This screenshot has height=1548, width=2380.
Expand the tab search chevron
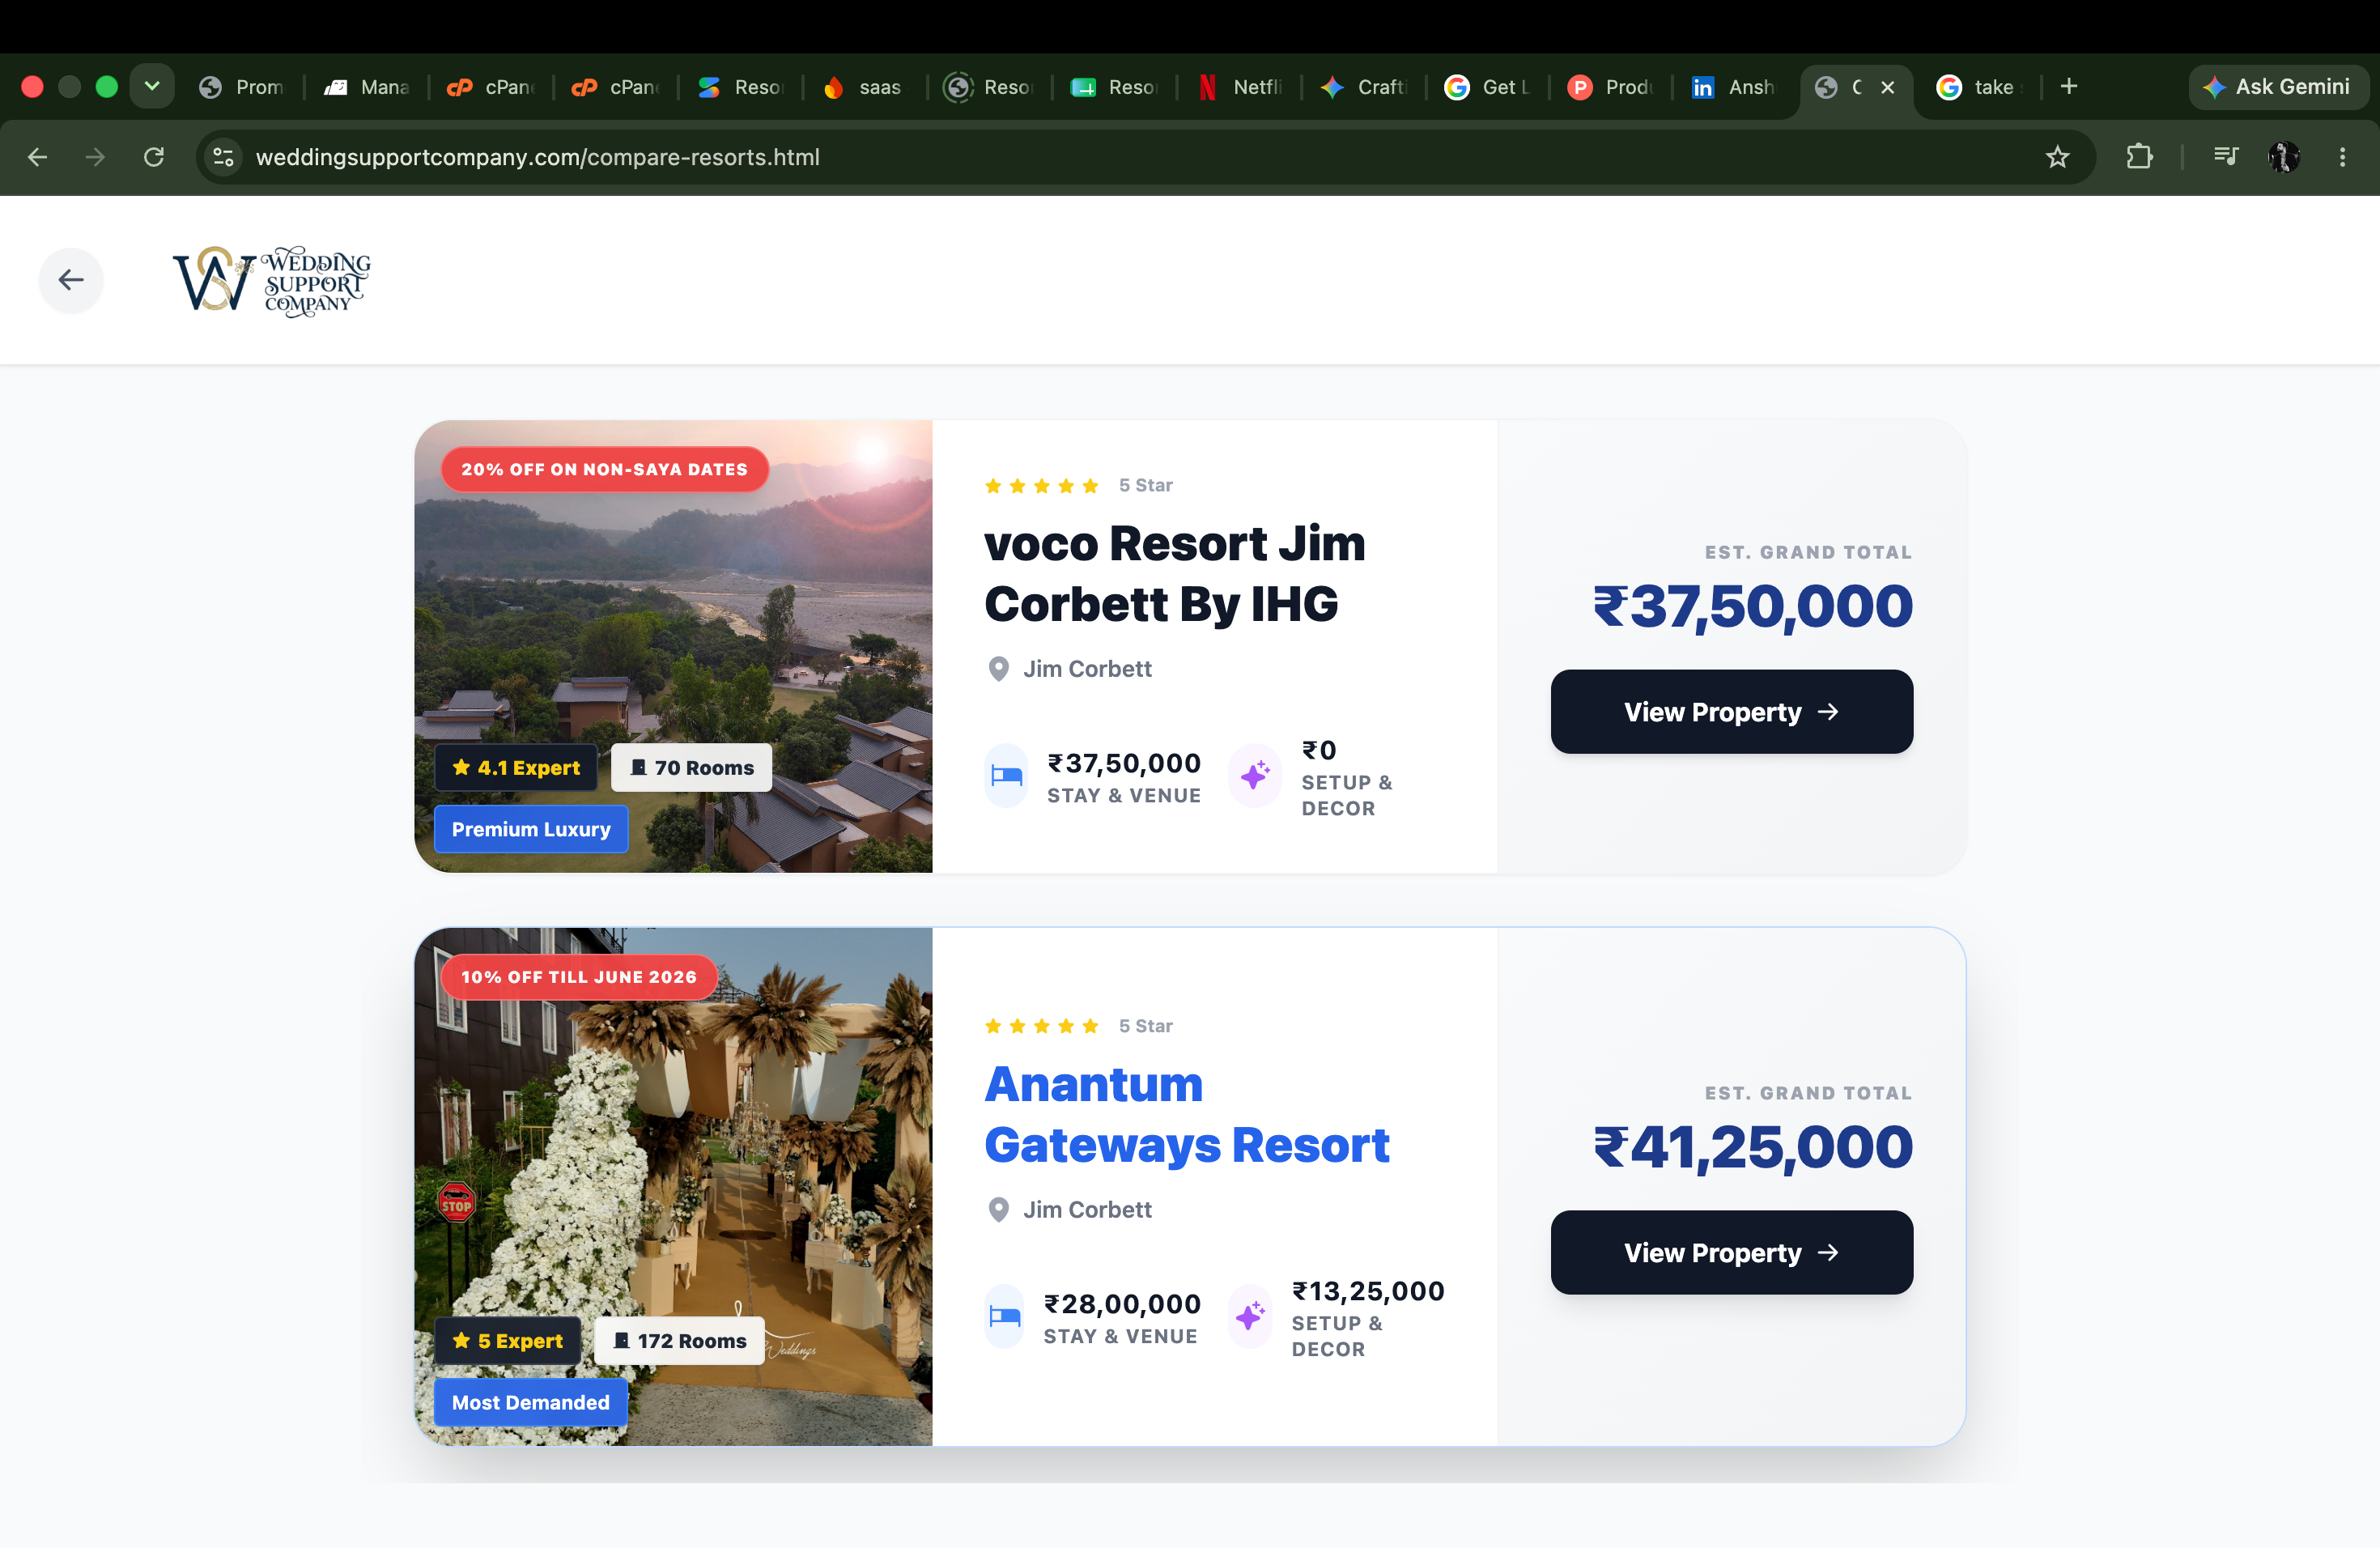pos(152,87)
